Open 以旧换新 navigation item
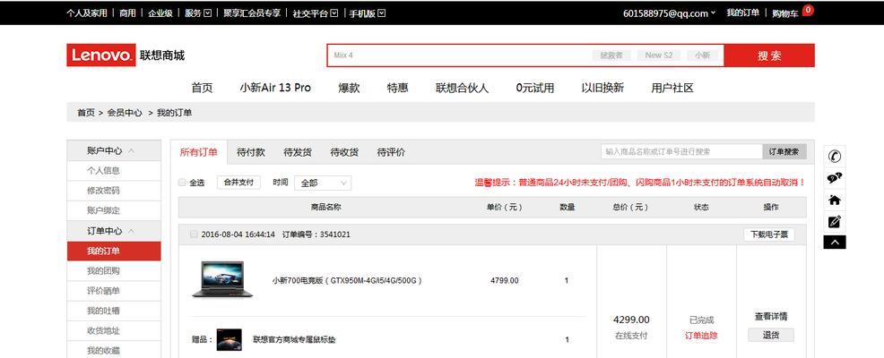The image size is (884, 358). coord(602,88)
